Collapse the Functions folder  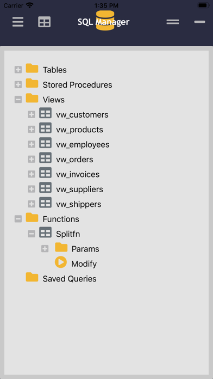click(18, 219)
